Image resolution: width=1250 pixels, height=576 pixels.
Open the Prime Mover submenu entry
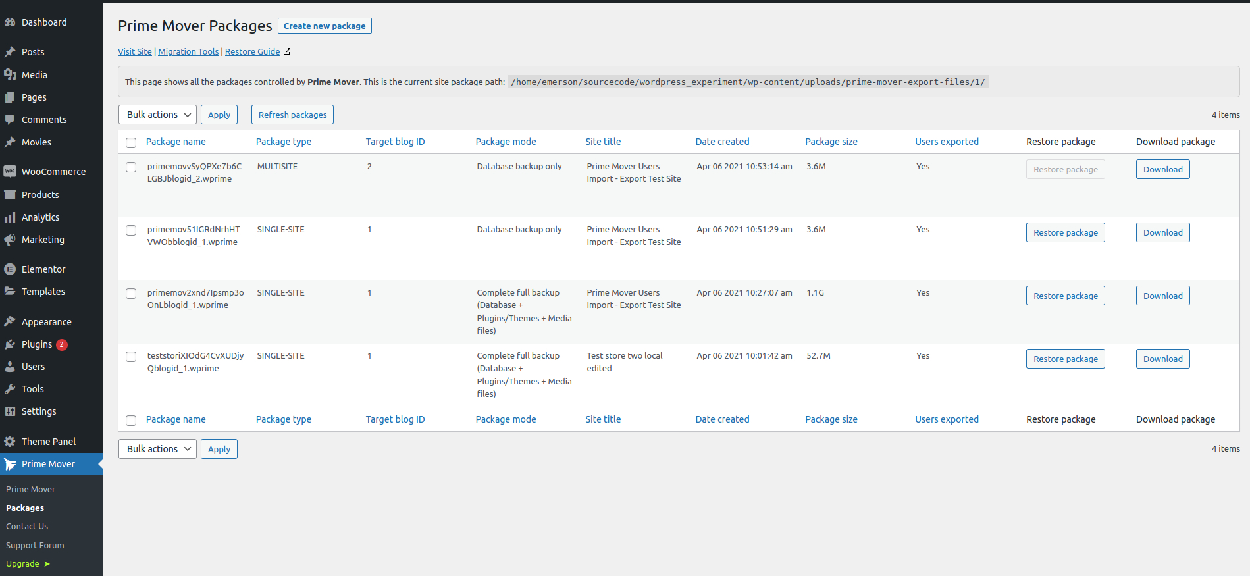30,490
